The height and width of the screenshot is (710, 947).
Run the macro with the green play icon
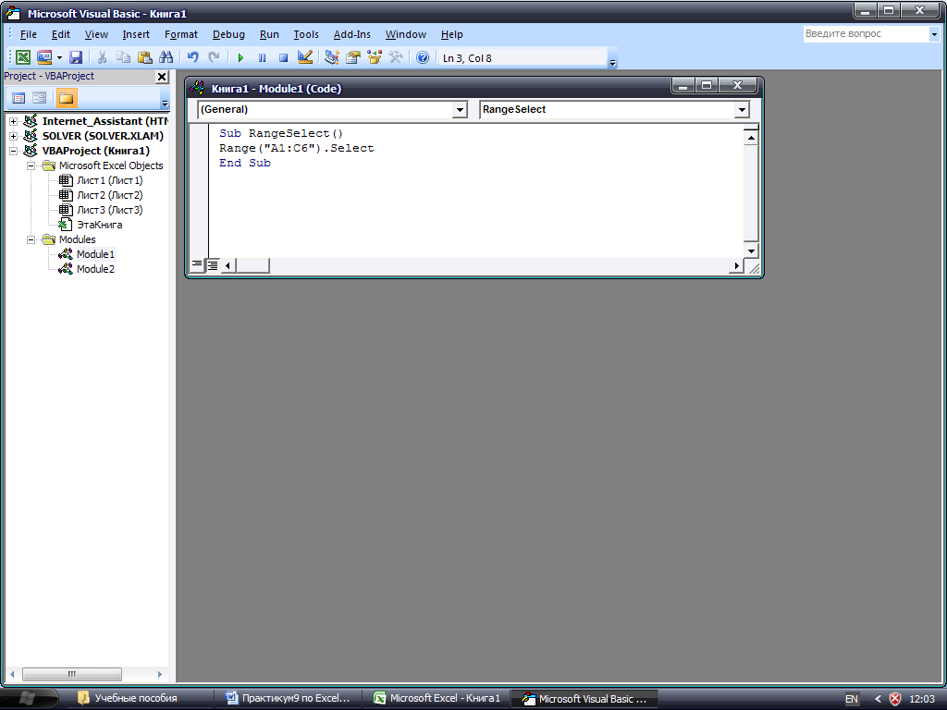click(240, 58)
